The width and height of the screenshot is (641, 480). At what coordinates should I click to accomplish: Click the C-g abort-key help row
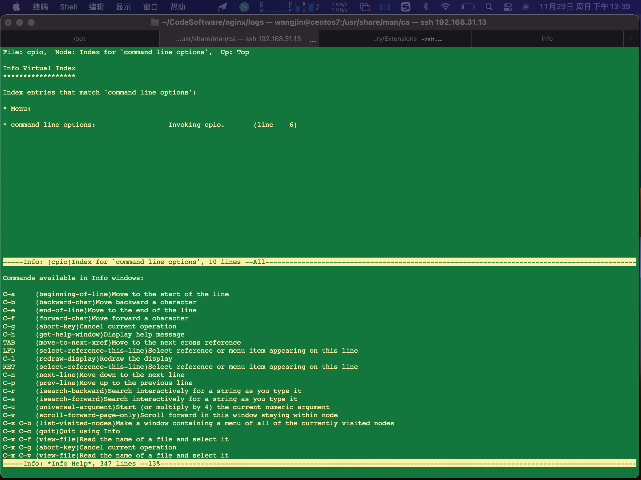[90, 326]
